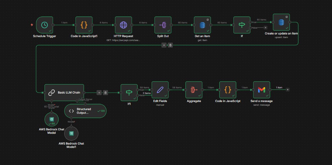Select the Get an item database node
This screenshot has width=332, height=165.
coord(202,25)
